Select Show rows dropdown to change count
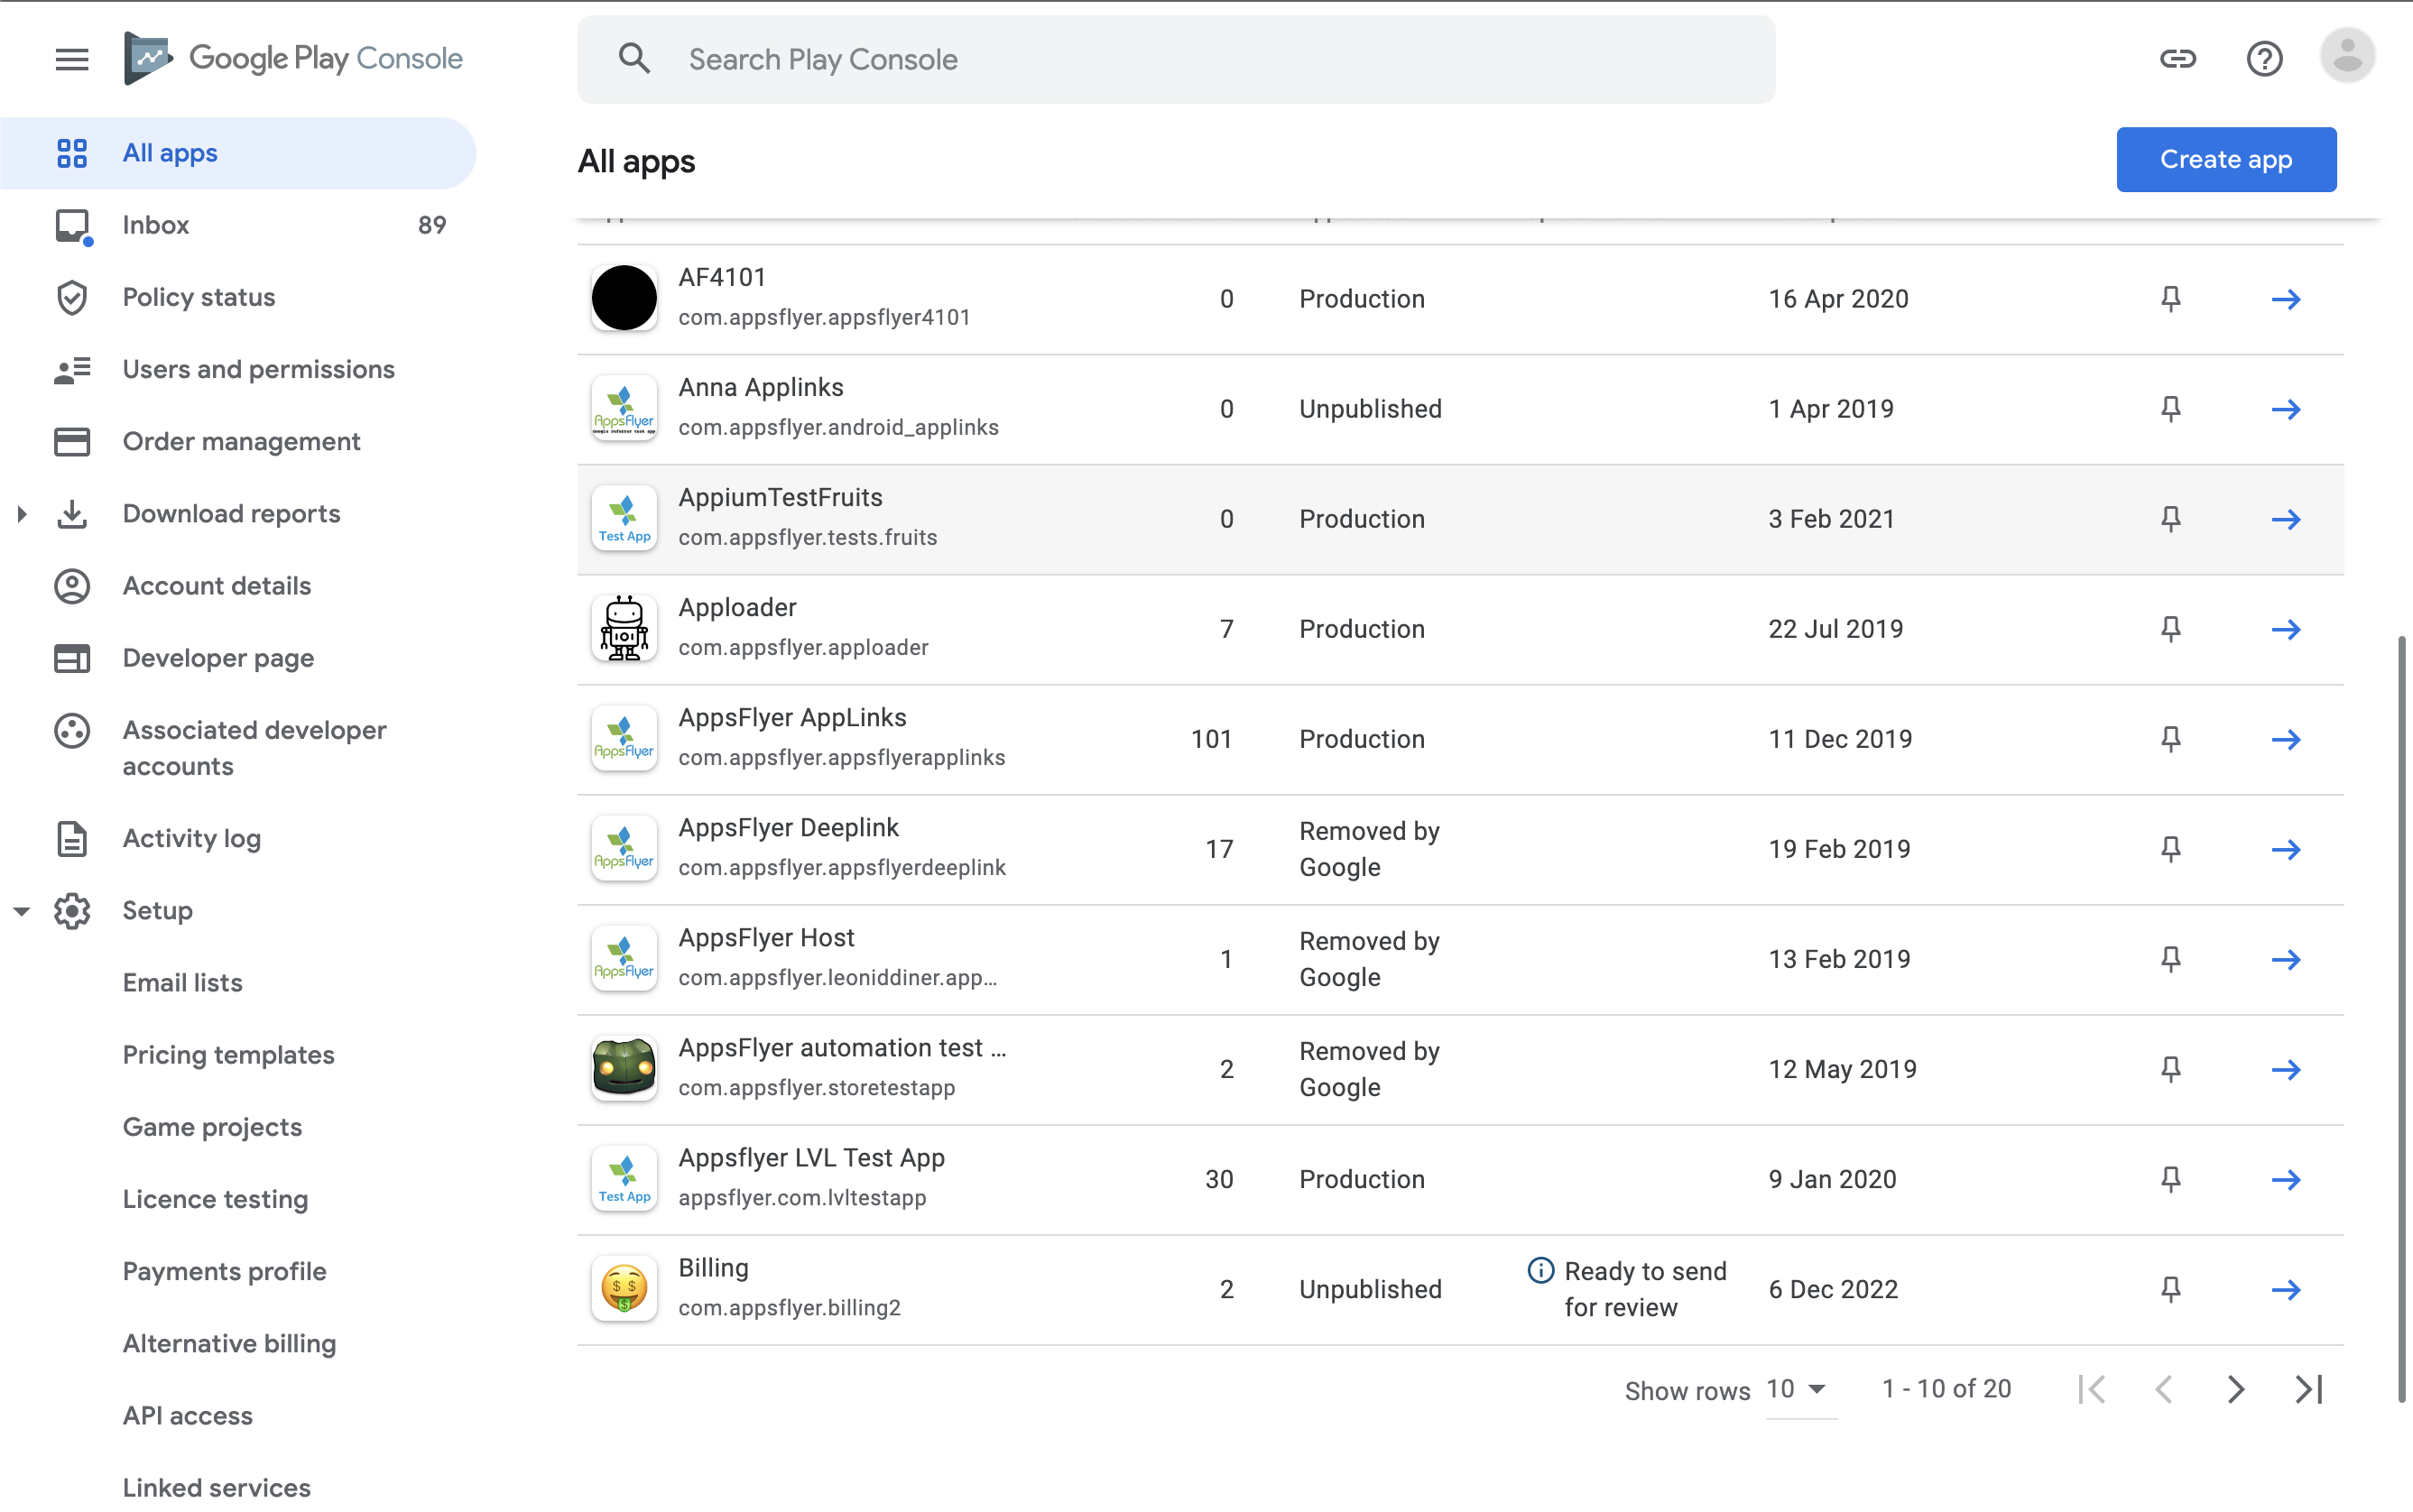The width and height of the screenshot is (2413, 1512). point(1797,1388)
